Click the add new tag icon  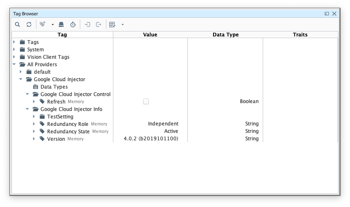tap(43, 24)
